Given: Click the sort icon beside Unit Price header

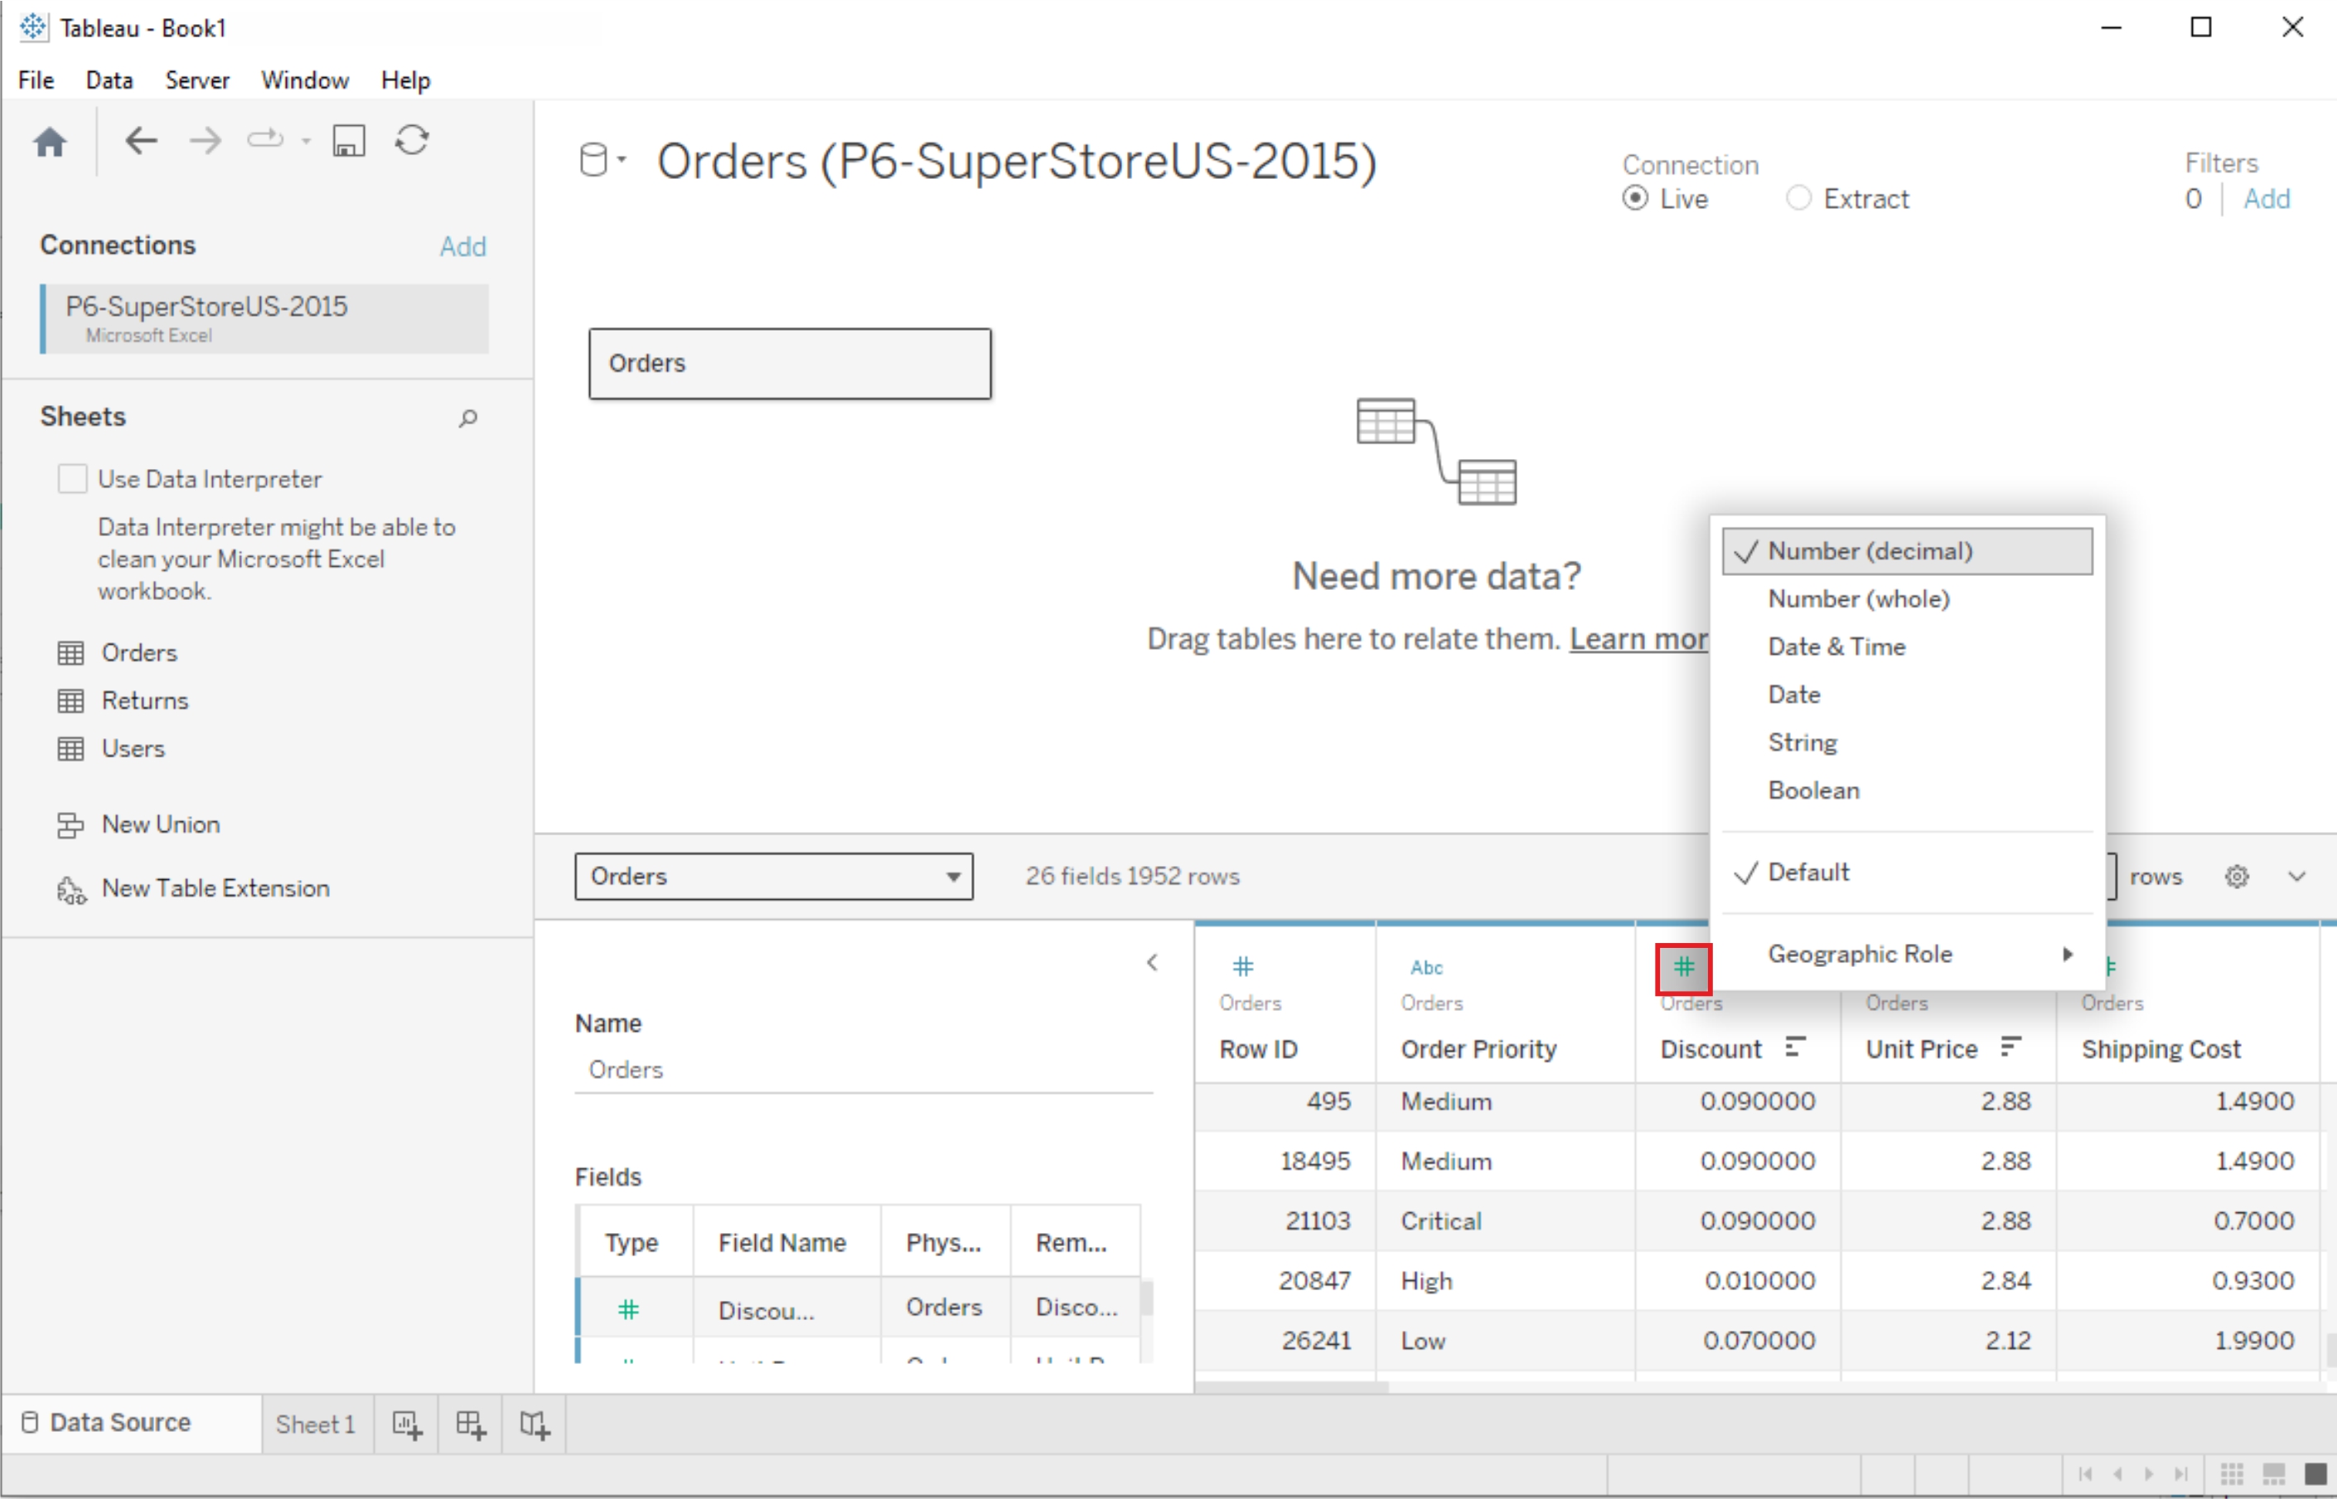Looking at the screenshot, I should tap(2011, 1047).
